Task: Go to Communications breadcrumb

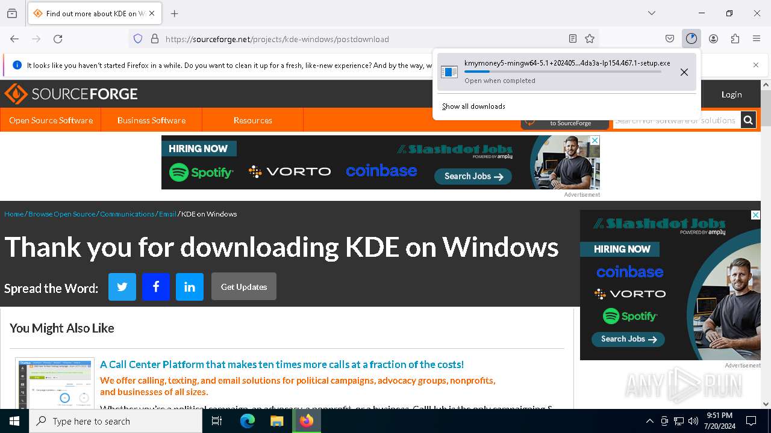Action: 127,214
